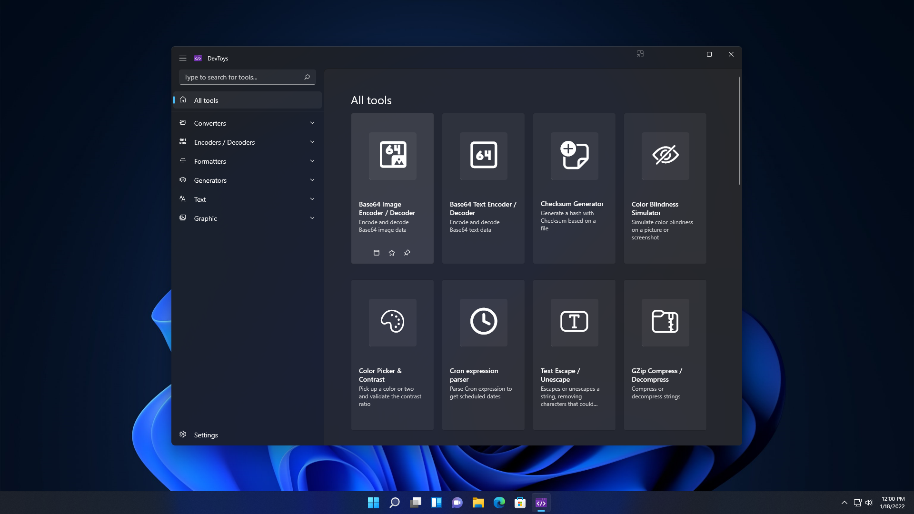Open the Base64 Image Encoder tile icon
The height and width of the screenshot is (514, 914).
[x=392, y=155]
